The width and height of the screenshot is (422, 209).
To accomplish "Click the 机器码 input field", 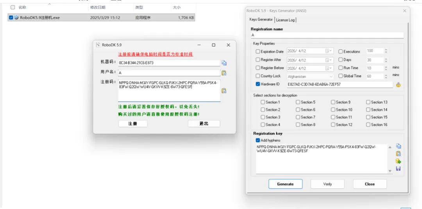I will (169, 63).
